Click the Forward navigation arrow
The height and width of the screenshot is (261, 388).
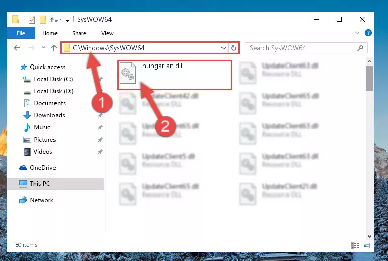pyautogui.click(x=31, y=48)
